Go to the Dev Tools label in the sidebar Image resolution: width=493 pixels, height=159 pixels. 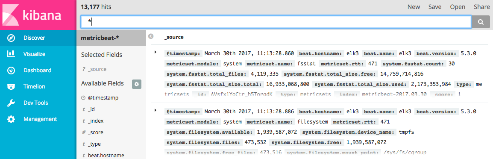click(x=36, y=103)
